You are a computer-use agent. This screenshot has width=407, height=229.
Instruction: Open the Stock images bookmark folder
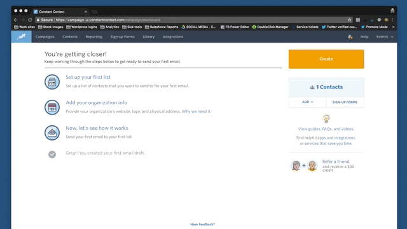(x=51, y=27)
